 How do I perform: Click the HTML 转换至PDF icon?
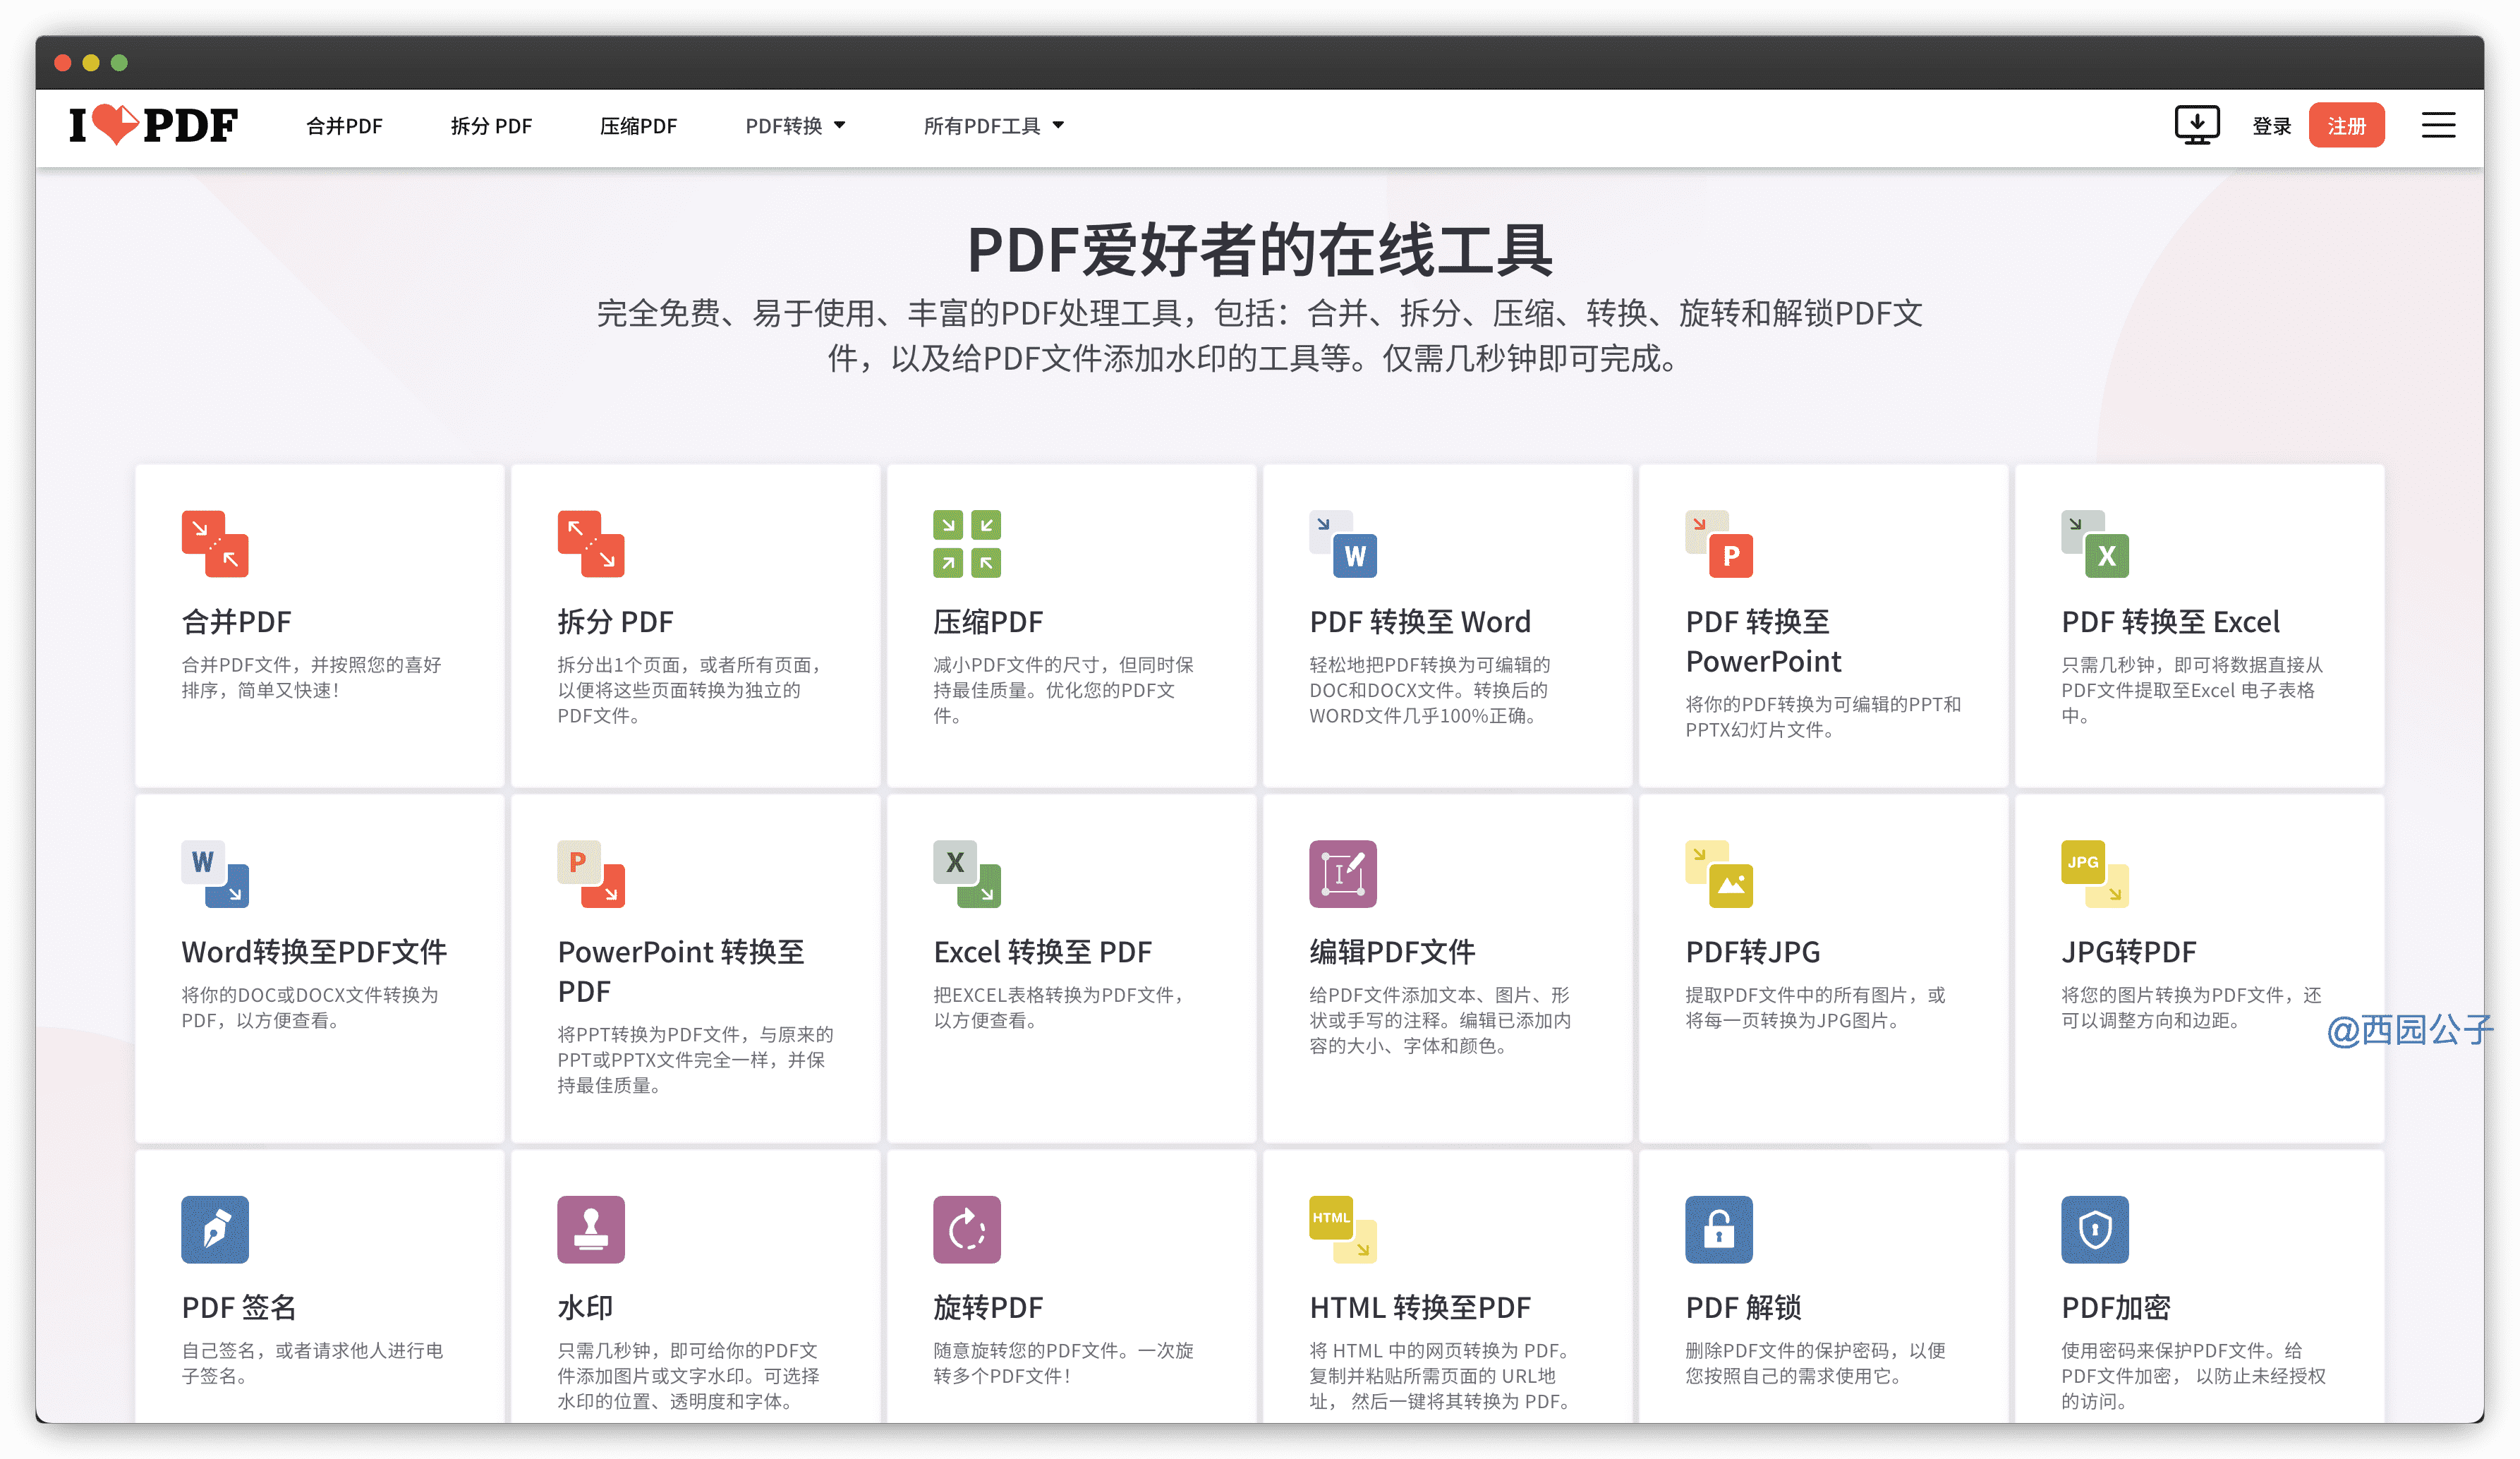tap(1343, 1230)
